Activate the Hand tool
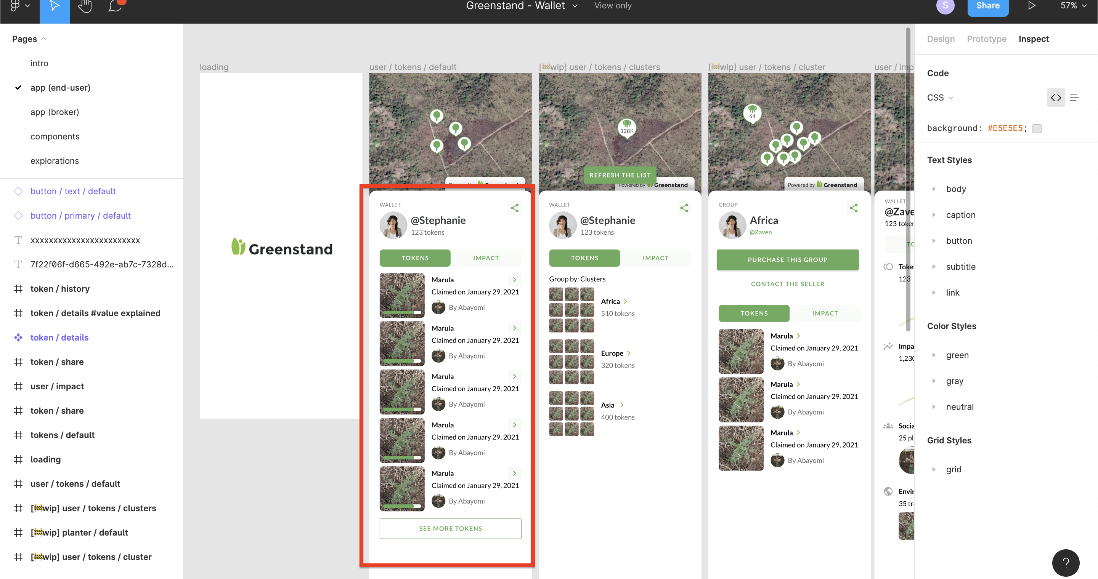 point(85,6)
